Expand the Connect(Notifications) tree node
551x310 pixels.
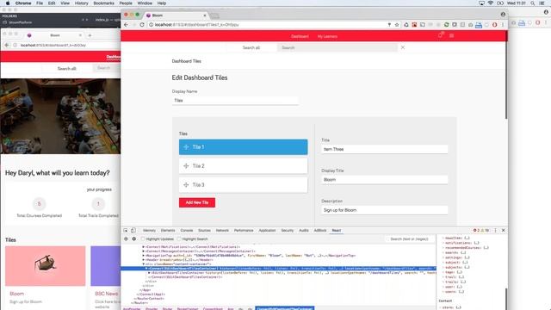144,247
